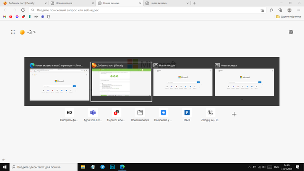
Task: Open the Teams bookmark in favorites bar
Action: click(x=42, y=16)
